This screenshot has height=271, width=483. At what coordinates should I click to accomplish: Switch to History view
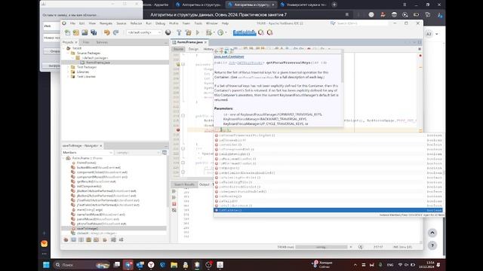pyautogui.click(x=208, y=49)
